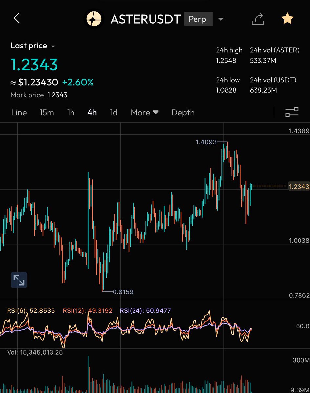Screen dimensions: 310x393
Task: Click the 1.4093 chart high marker
Action: 206,142
